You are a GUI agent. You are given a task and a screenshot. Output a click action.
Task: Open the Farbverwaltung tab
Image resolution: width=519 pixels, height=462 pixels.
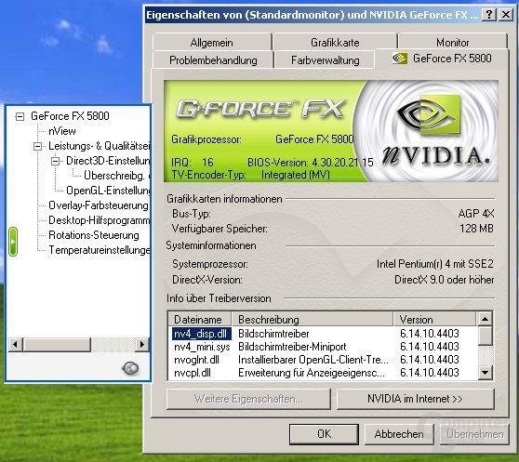click(325, 60)
